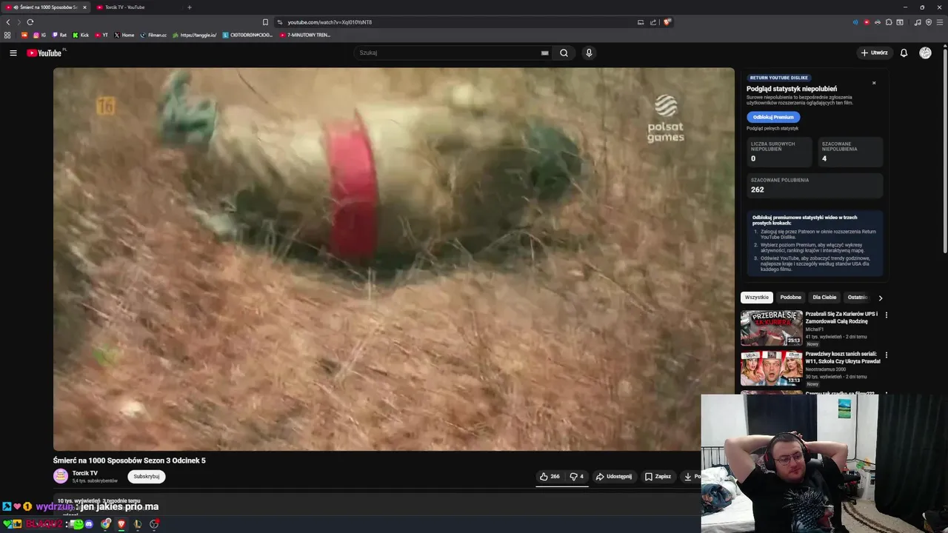Viewport: 948px width, 533px height.
Task: Click the share page icon in address bar
Action: pos(653,22)
